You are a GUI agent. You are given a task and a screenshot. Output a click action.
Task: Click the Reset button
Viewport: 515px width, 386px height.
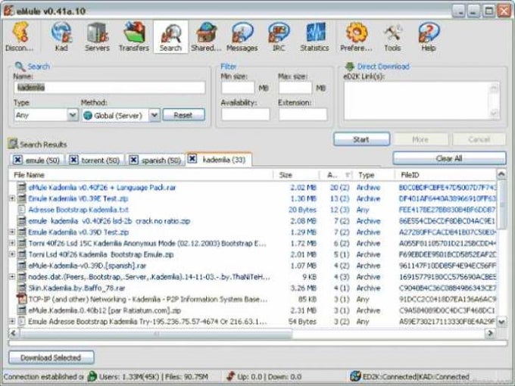pyautogui.click(x=183, y=115)
